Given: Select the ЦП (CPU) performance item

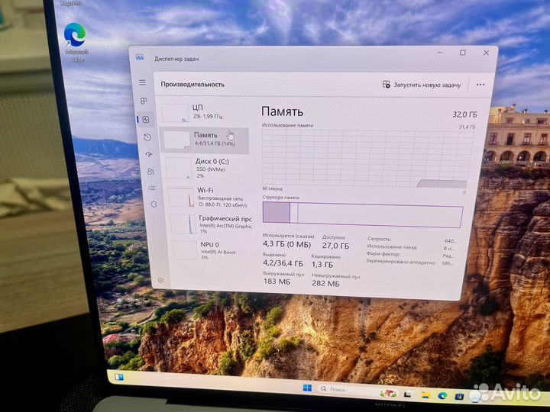Looking at the screenshot, I should [203, 112].
